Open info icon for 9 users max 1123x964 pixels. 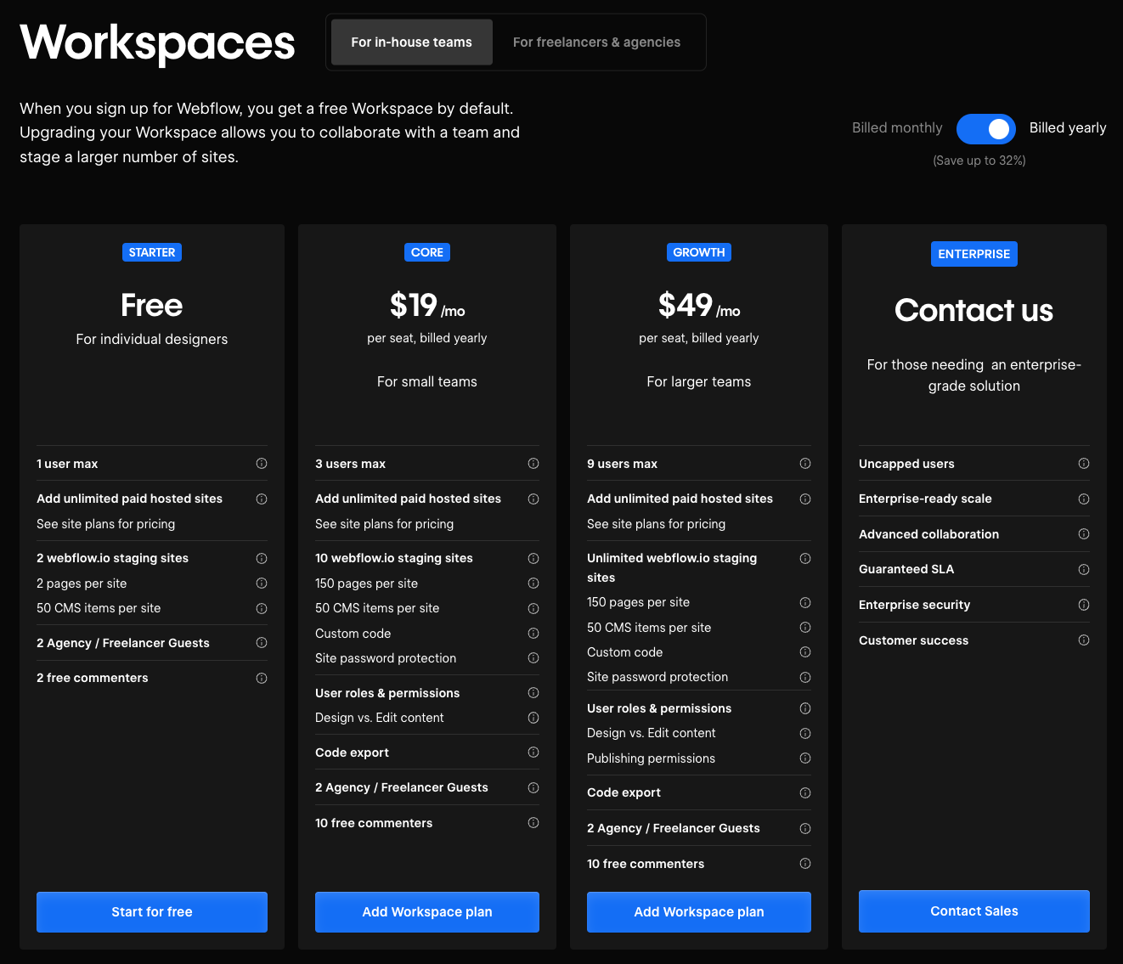pyautogui.click(x=805, y=464)
